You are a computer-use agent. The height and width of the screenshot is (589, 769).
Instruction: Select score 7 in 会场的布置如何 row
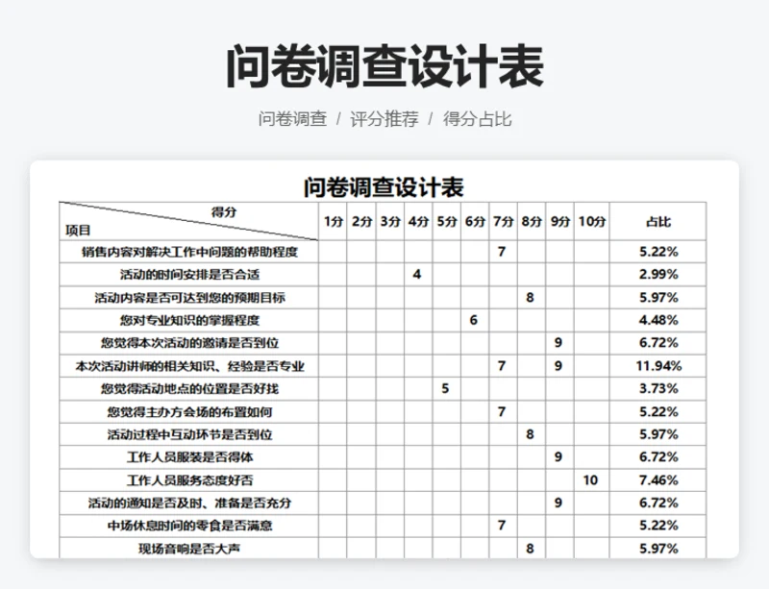pyautogui.click(x=501, y=411)
